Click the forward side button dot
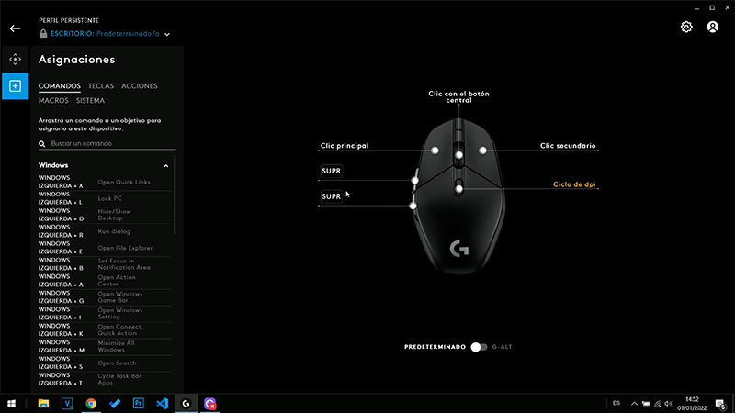Image resolution: width=735 pixels, height=413 pixels. tap(415, 181)
